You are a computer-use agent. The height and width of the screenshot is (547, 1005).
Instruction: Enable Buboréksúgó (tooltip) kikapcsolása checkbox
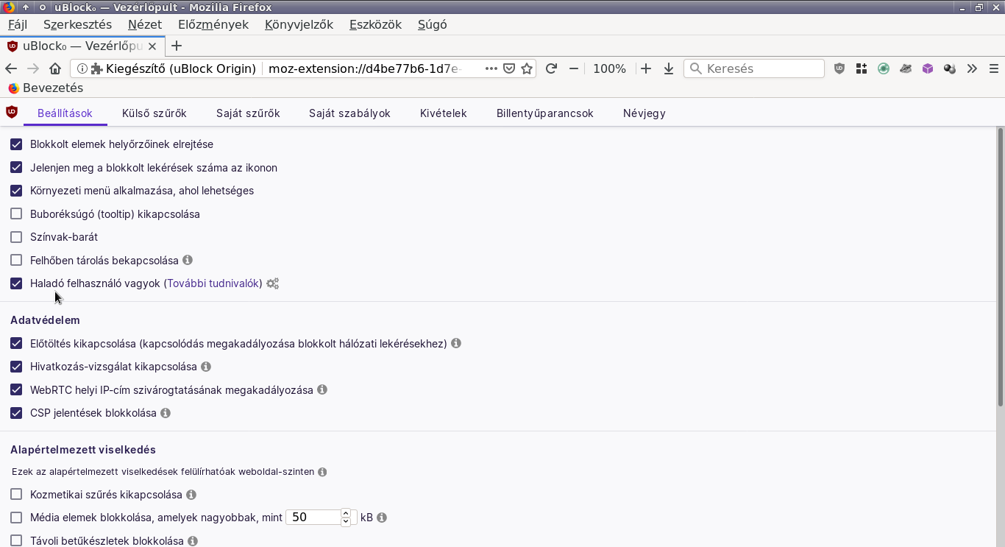pyautogui.click(x=16, y=214)
